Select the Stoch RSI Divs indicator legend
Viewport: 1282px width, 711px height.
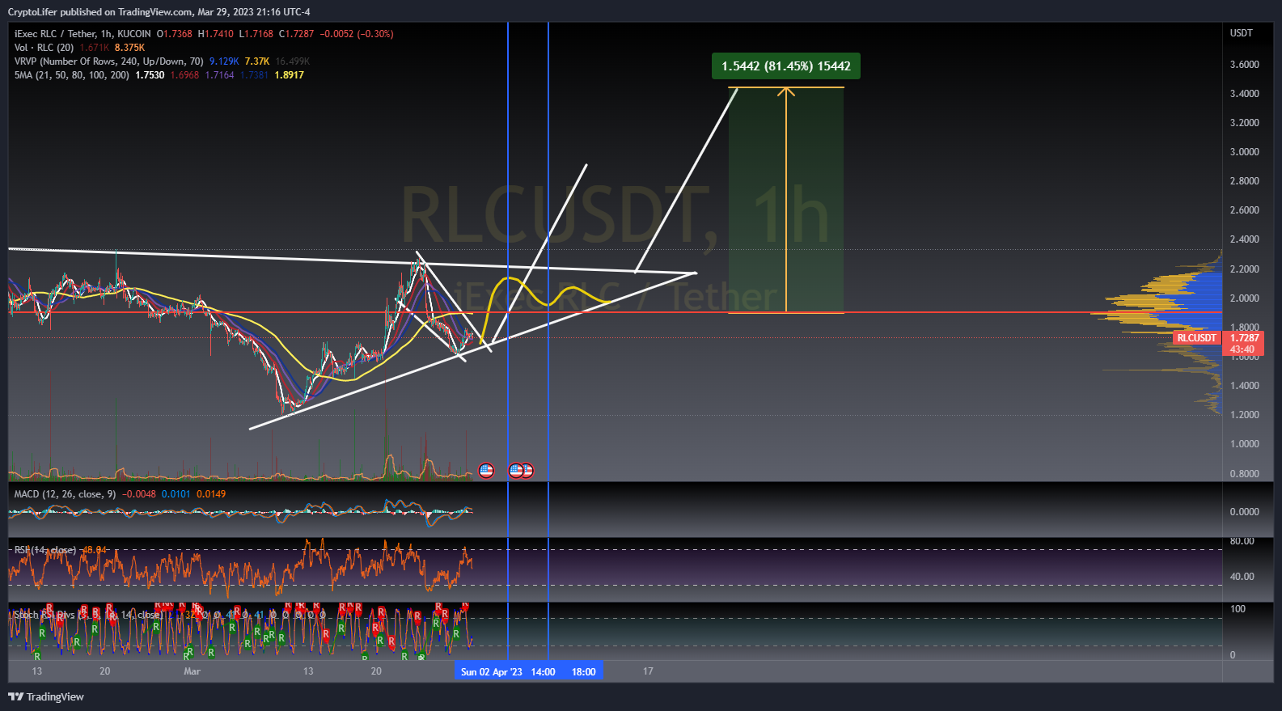pyautogui.click(x=87, y=615)
